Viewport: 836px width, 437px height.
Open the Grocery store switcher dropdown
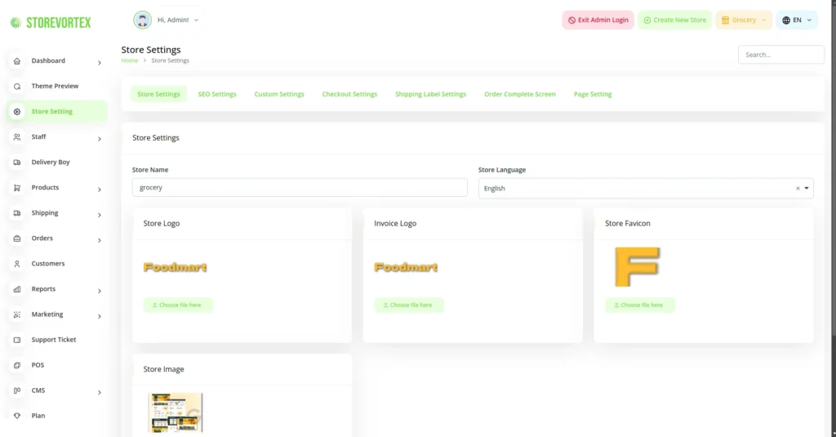[x=744, y=20]
